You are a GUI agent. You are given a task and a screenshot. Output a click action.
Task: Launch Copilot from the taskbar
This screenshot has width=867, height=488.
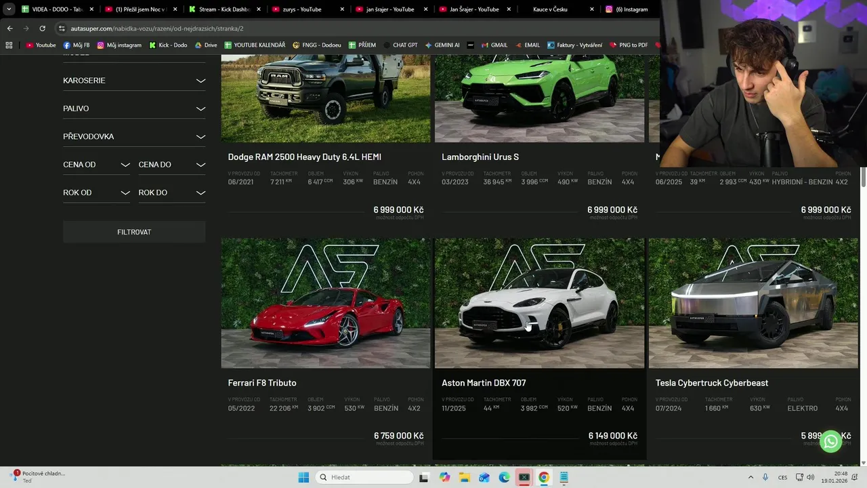pos(444,477)
